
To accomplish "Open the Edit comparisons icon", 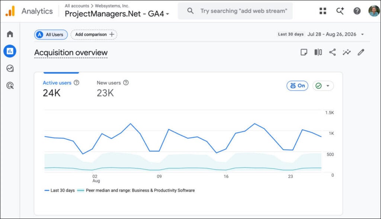I will [318, 52].
